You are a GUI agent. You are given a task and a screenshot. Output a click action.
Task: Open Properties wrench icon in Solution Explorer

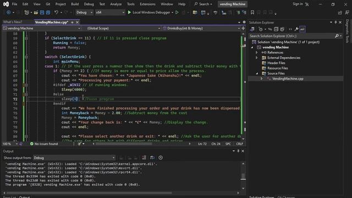pos(296,29)
